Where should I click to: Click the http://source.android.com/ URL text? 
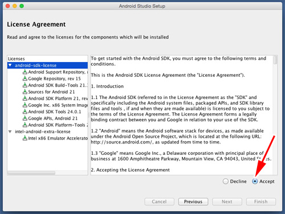(121, 142)
